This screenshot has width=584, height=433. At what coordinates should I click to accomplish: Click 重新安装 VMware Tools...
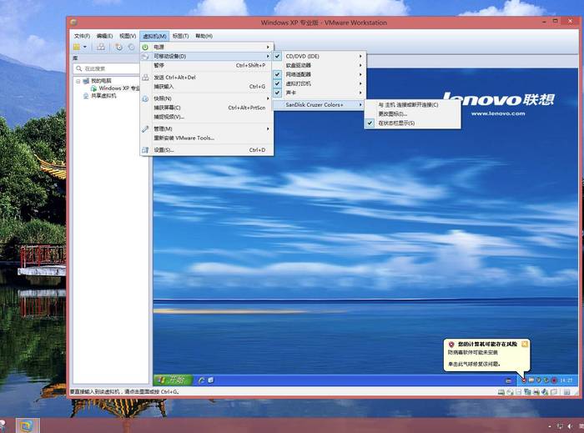coord(207,138)
